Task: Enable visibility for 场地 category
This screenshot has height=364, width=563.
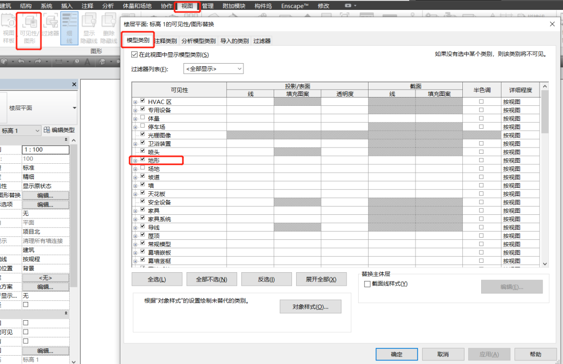Action: point(142,167)
